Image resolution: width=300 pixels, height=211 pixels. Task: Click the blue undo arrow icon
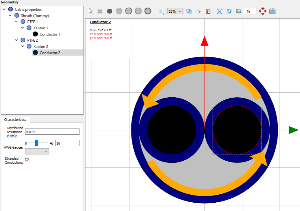tap(229, 11)
